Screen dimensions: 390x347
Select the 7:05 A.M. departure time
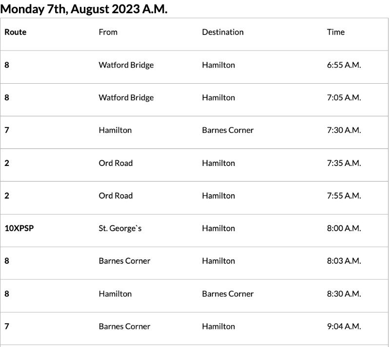point(344,98)
